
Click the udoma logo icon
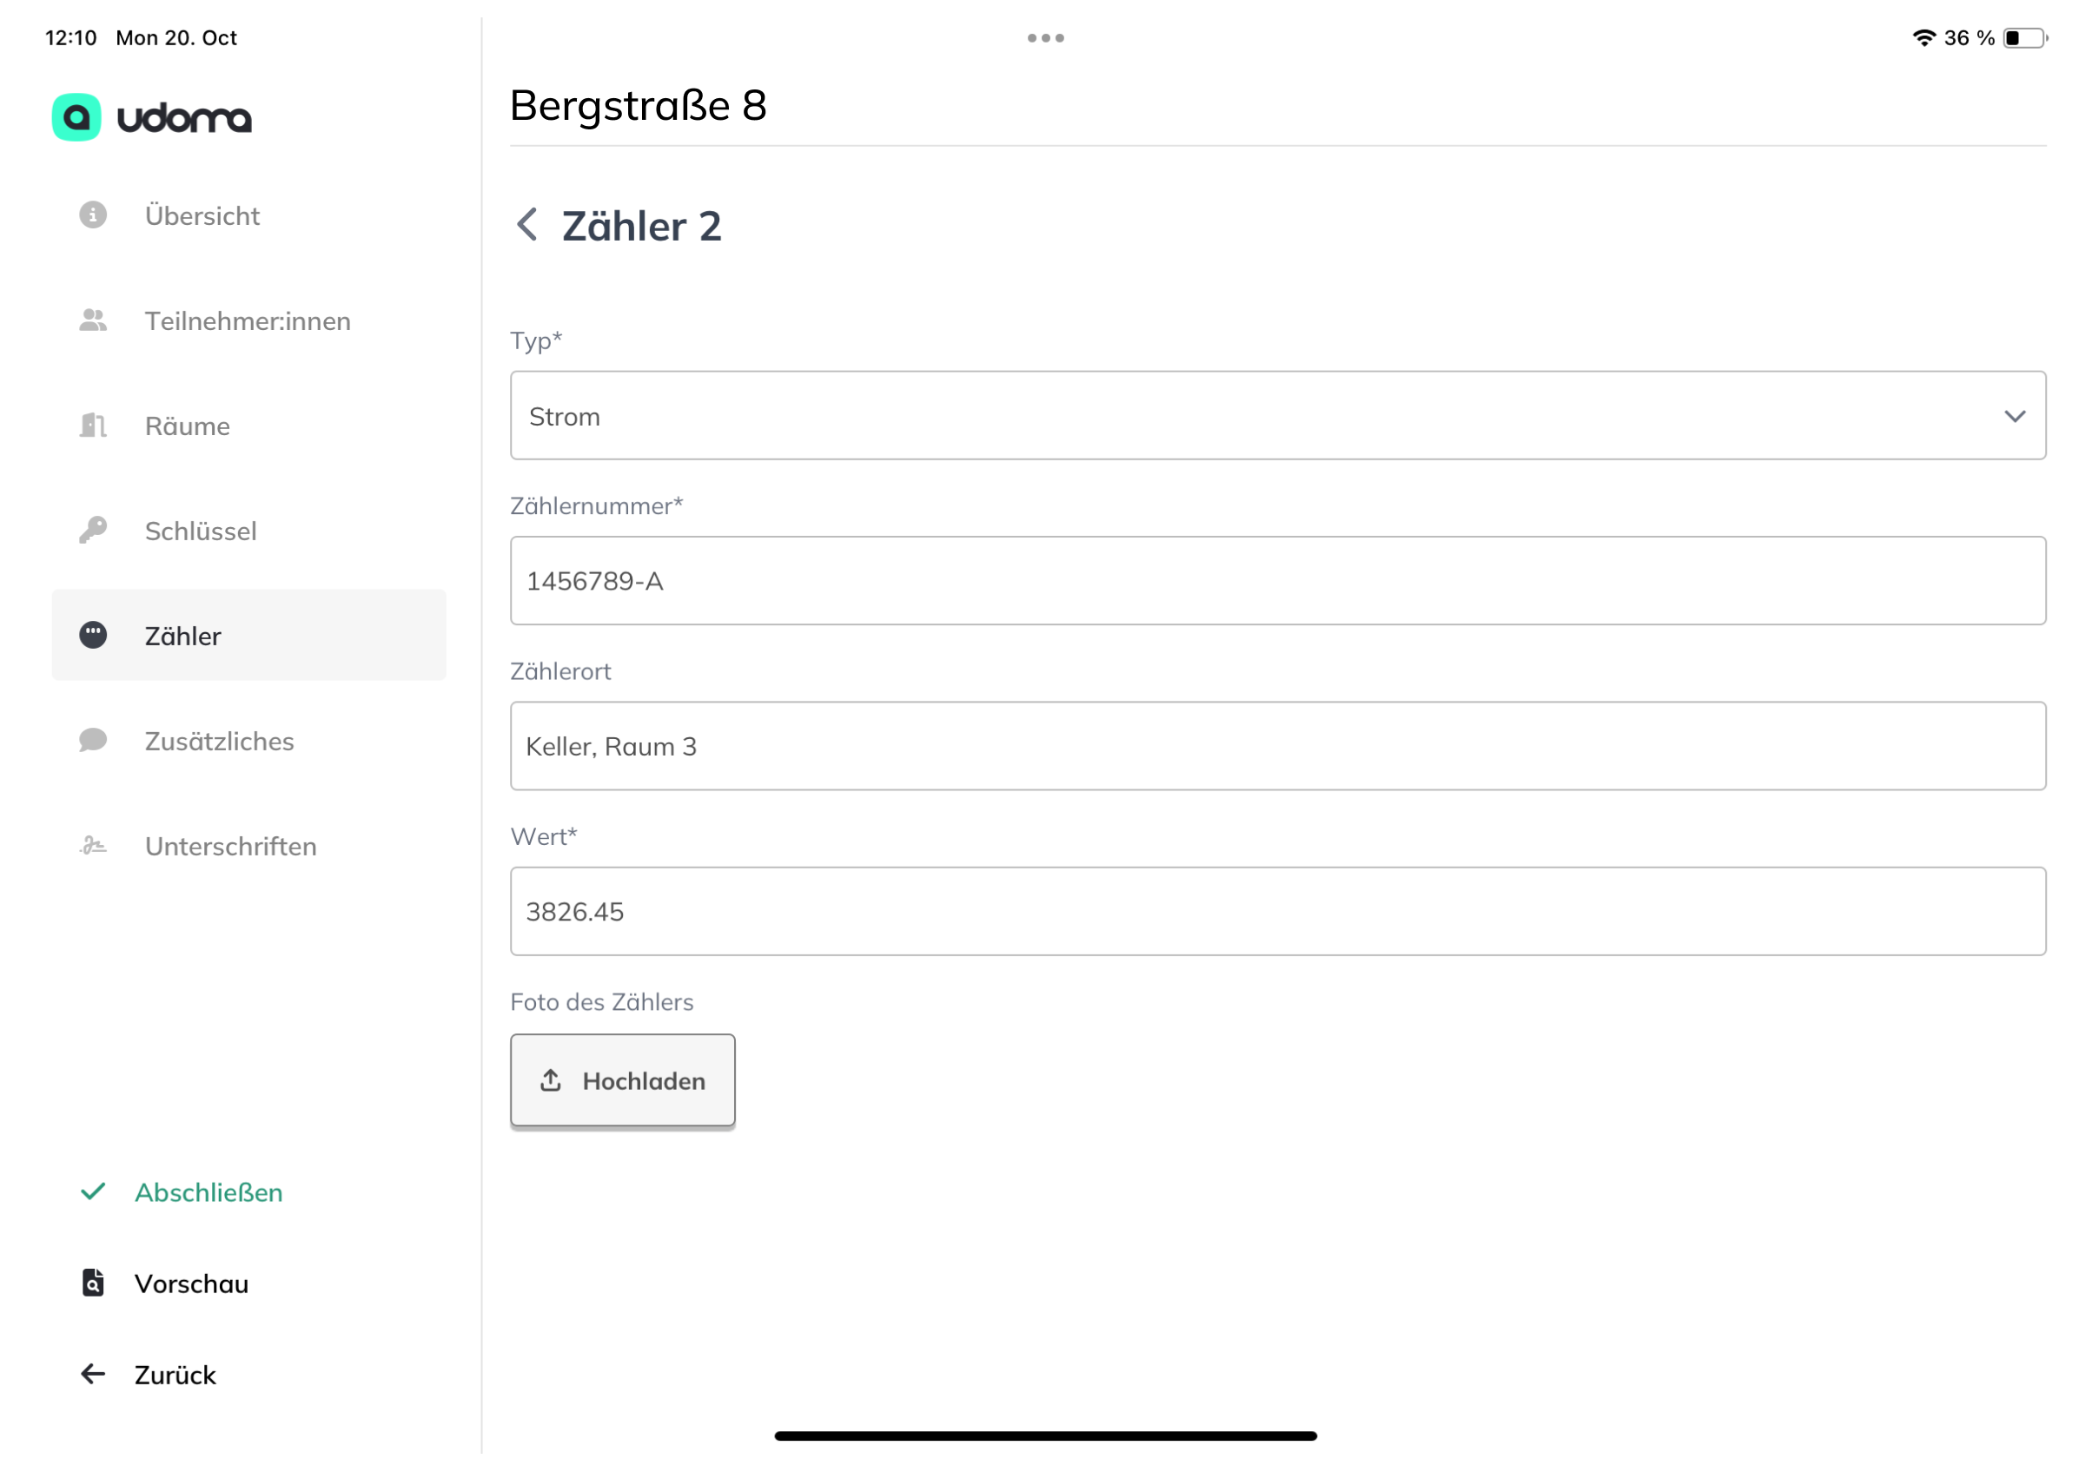click(76, 117)
